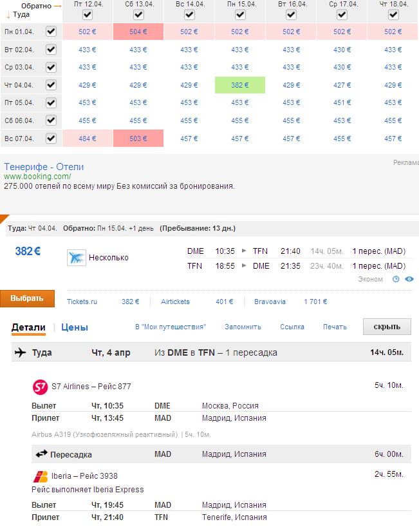Switch to the Цены tab
This screenshot has width=419, height=529.
pos(75,327)
